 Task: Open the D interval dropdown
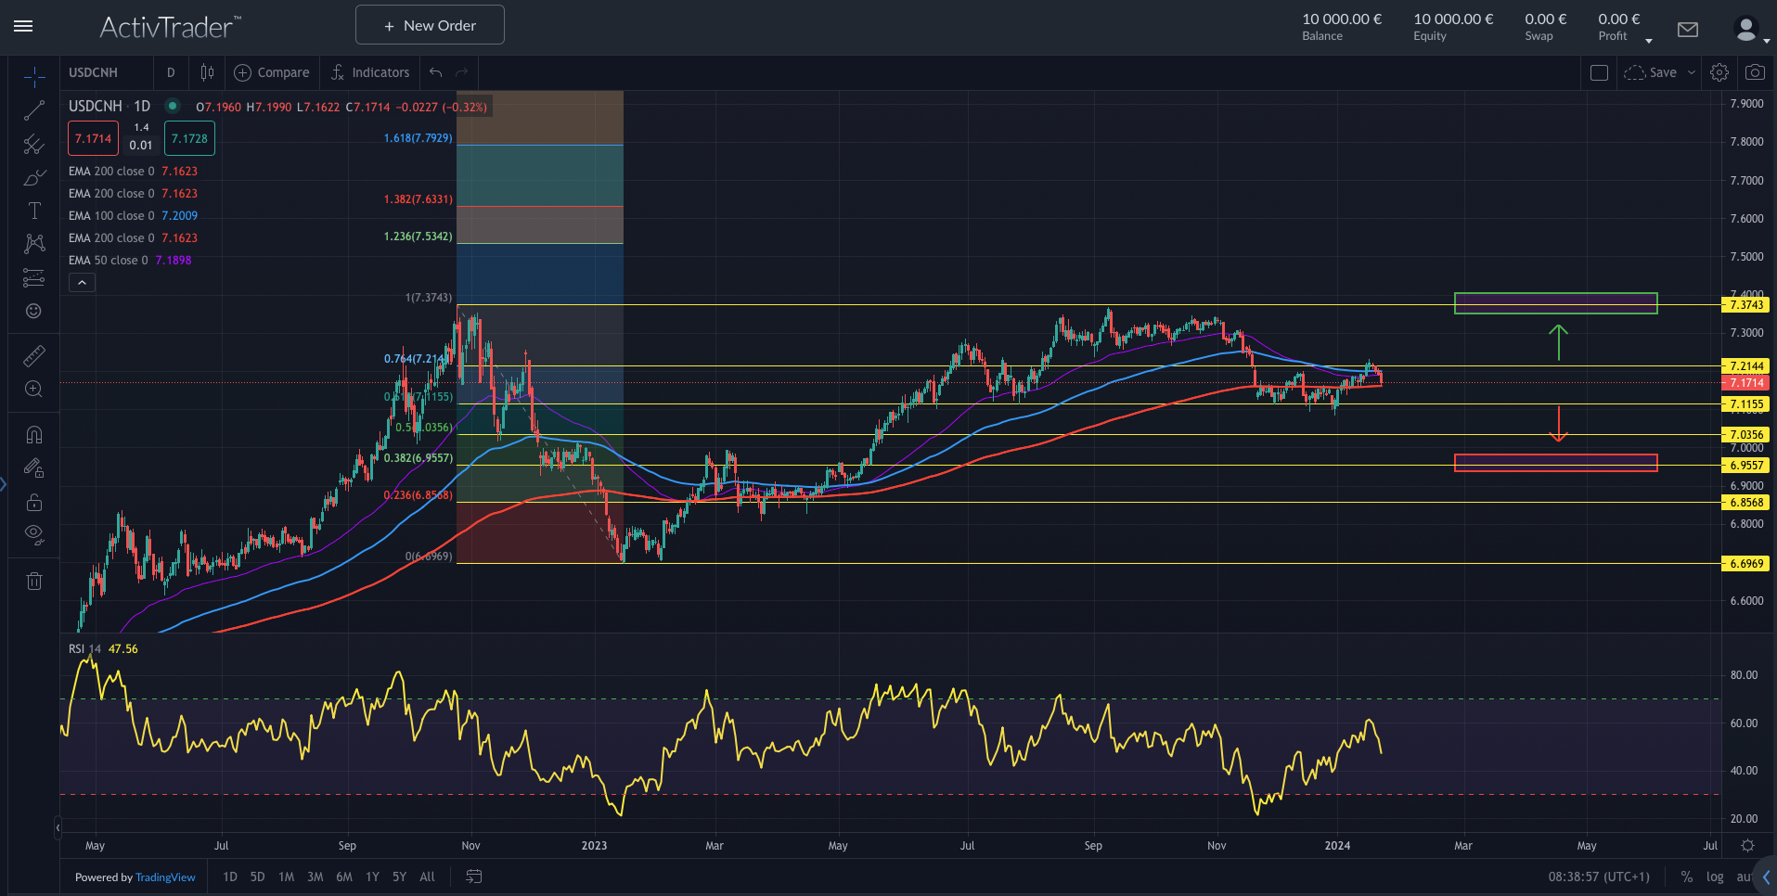tap(171, 72)
